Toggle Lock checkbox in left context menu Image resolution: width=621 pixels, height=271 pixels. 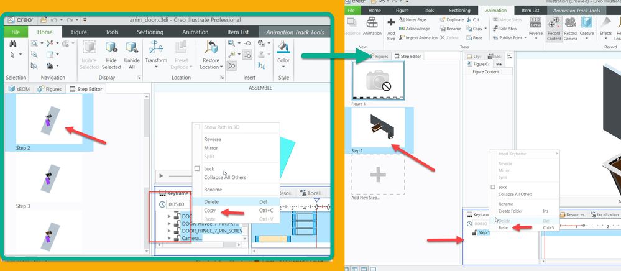click(x=197, y=168)
